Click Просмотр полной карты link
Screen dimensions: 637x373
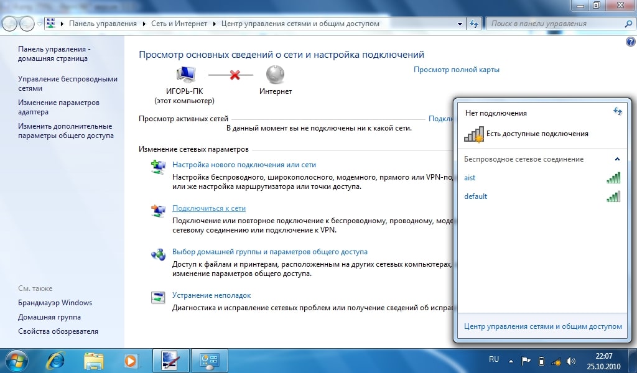(456, 70)
